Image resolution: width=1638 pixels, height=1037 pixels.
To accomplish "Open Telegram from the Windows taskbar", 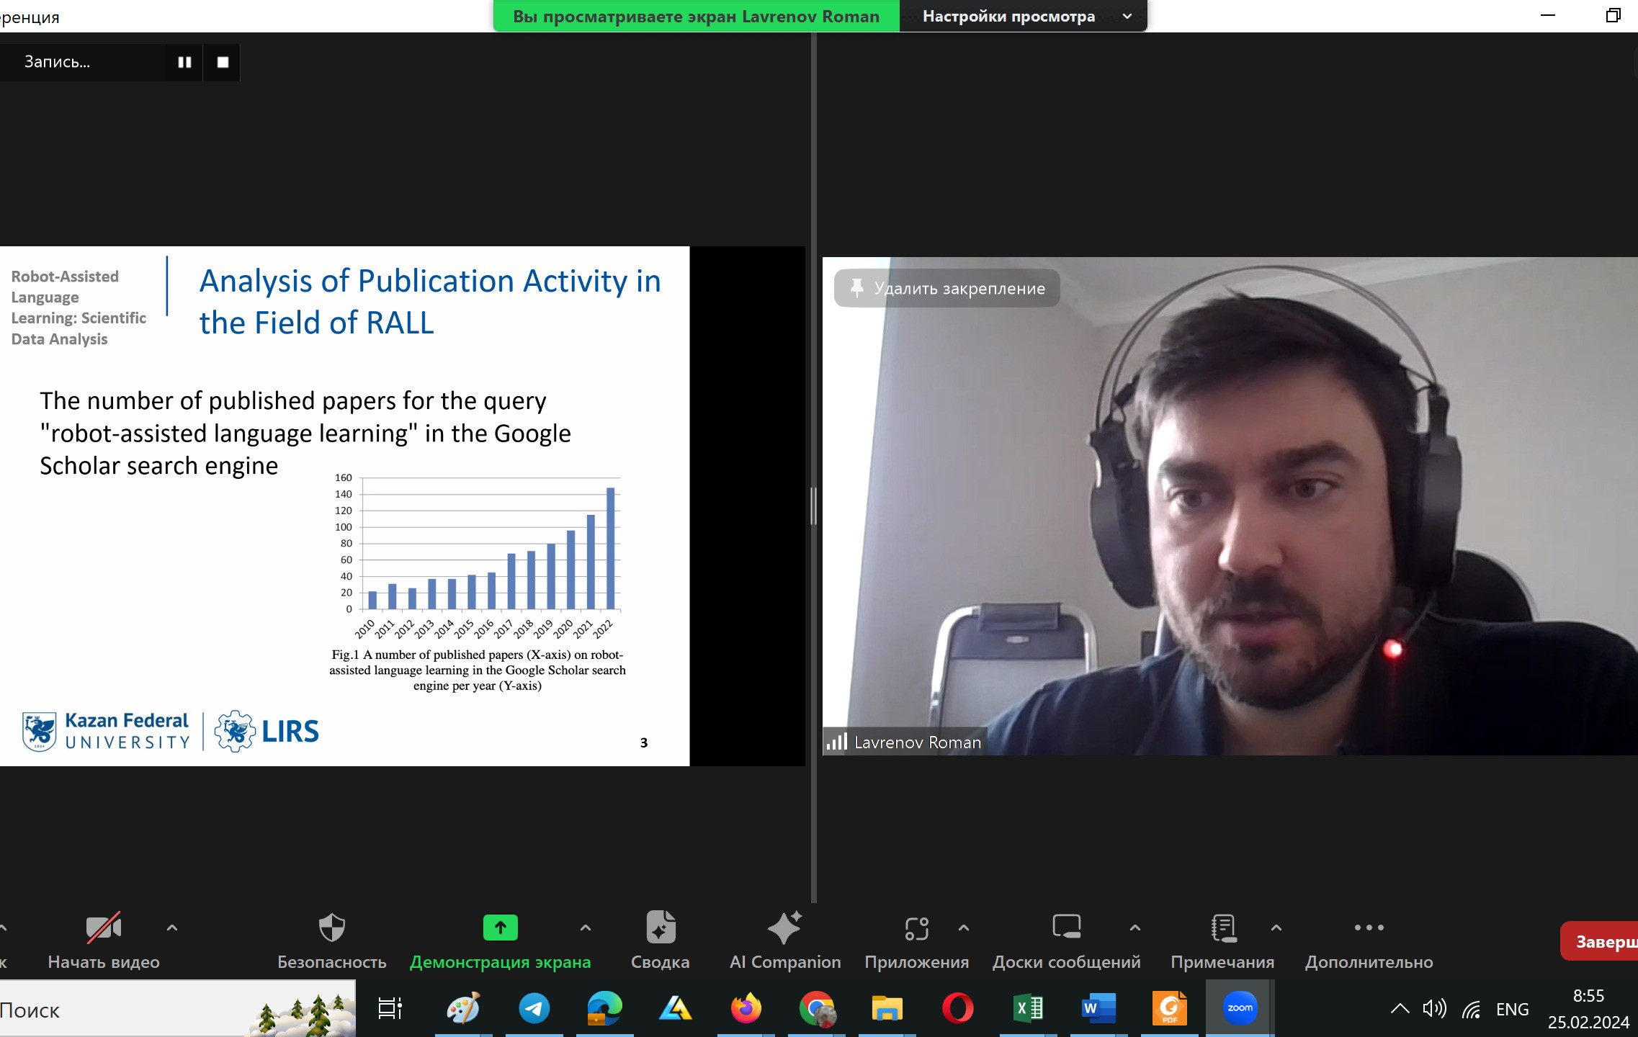I will 534,1008.
